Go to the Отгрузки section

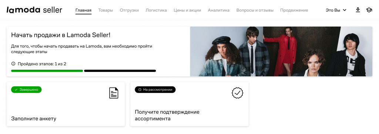click(x=129, y=10)
